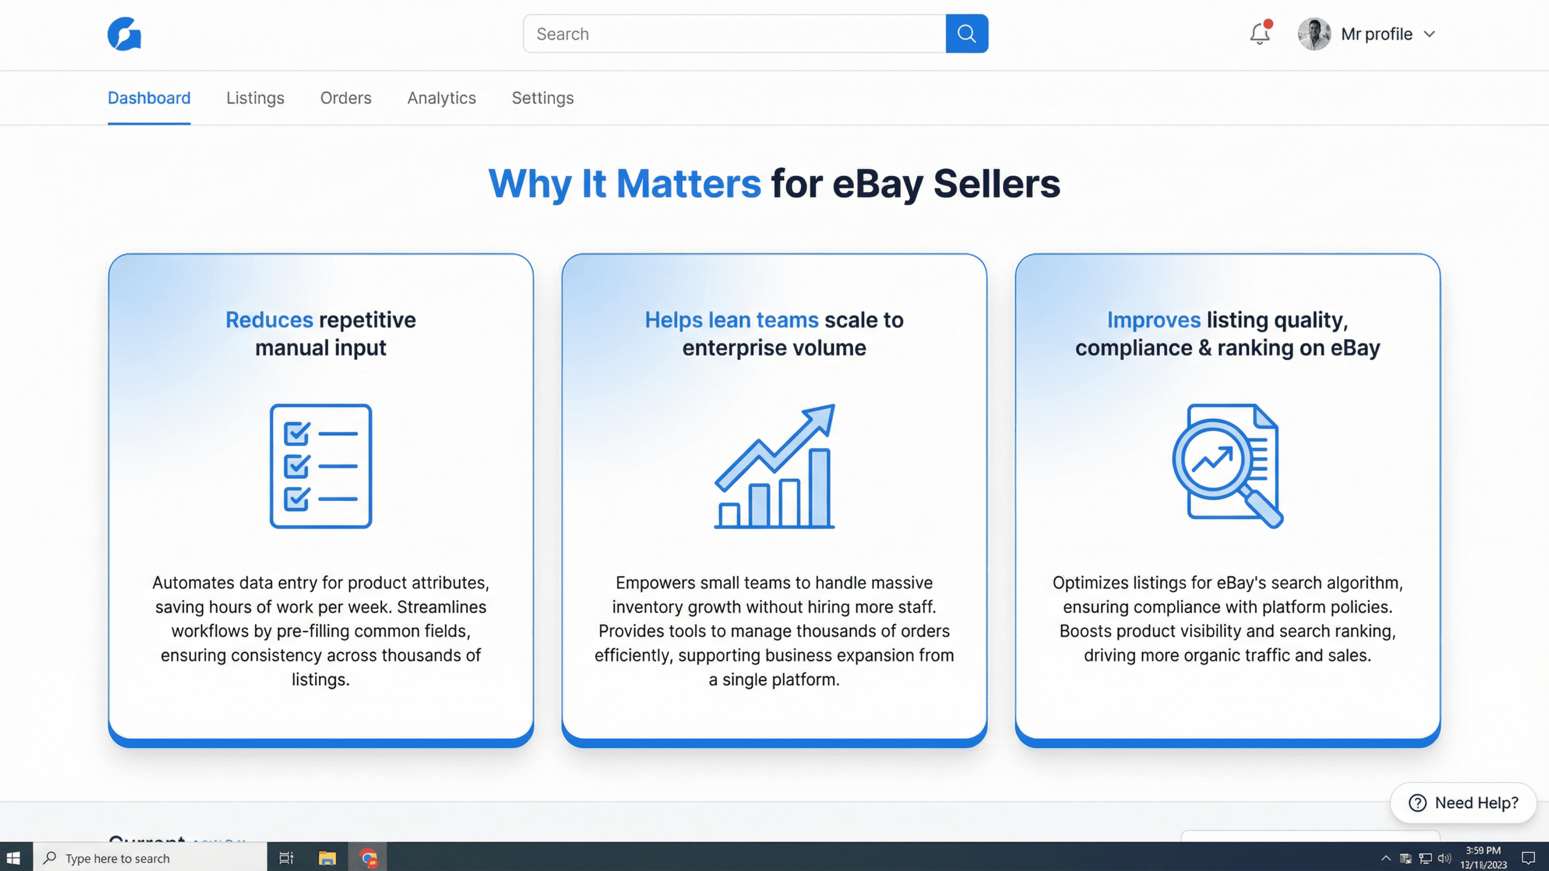
Task: Click the Mr profile avatar picture
Action: click(1314, 33)
